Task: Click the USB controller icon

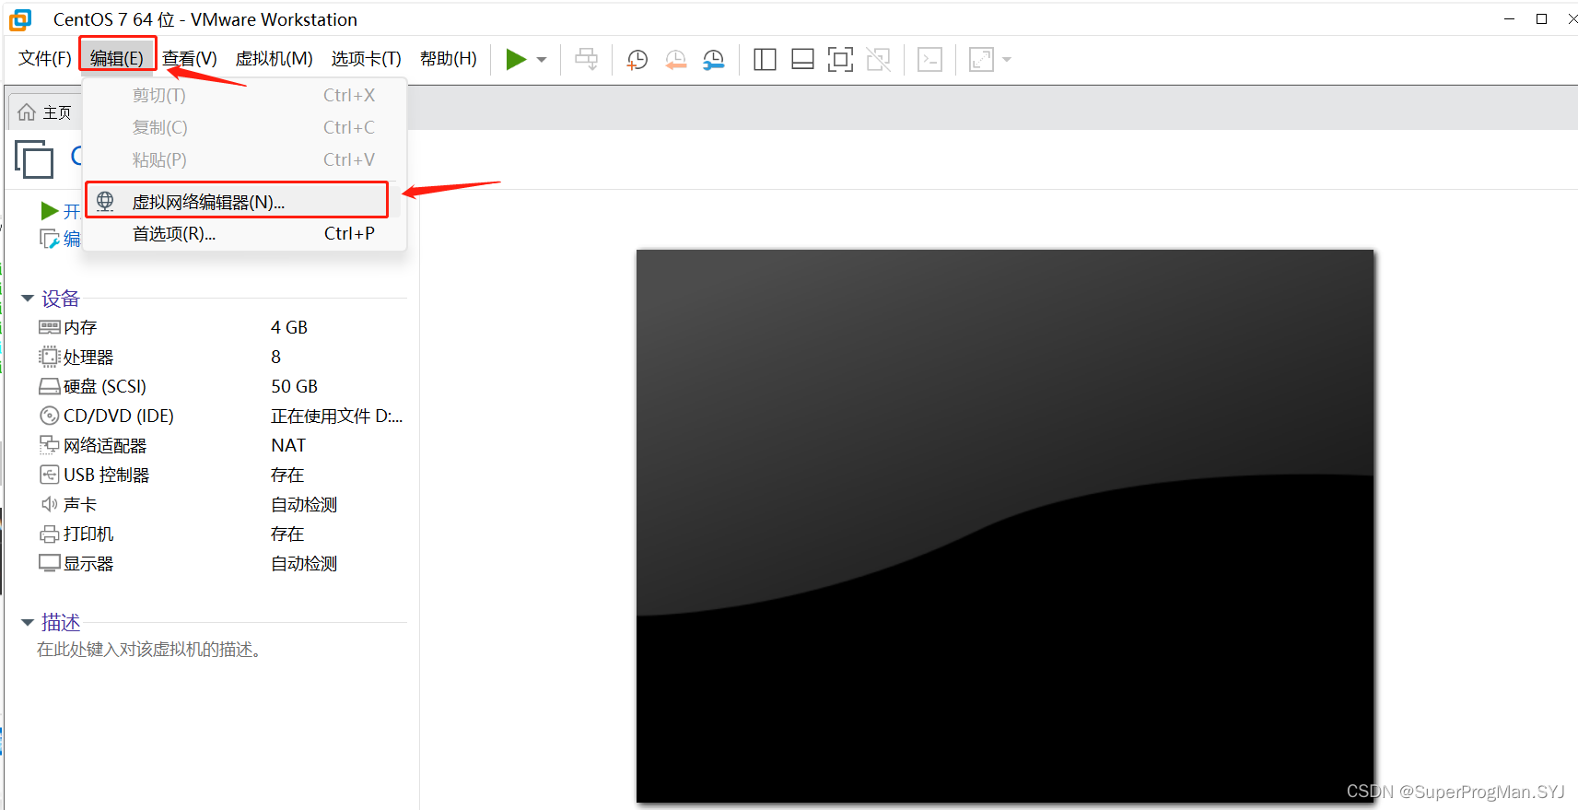Action: tap(49, 475)
